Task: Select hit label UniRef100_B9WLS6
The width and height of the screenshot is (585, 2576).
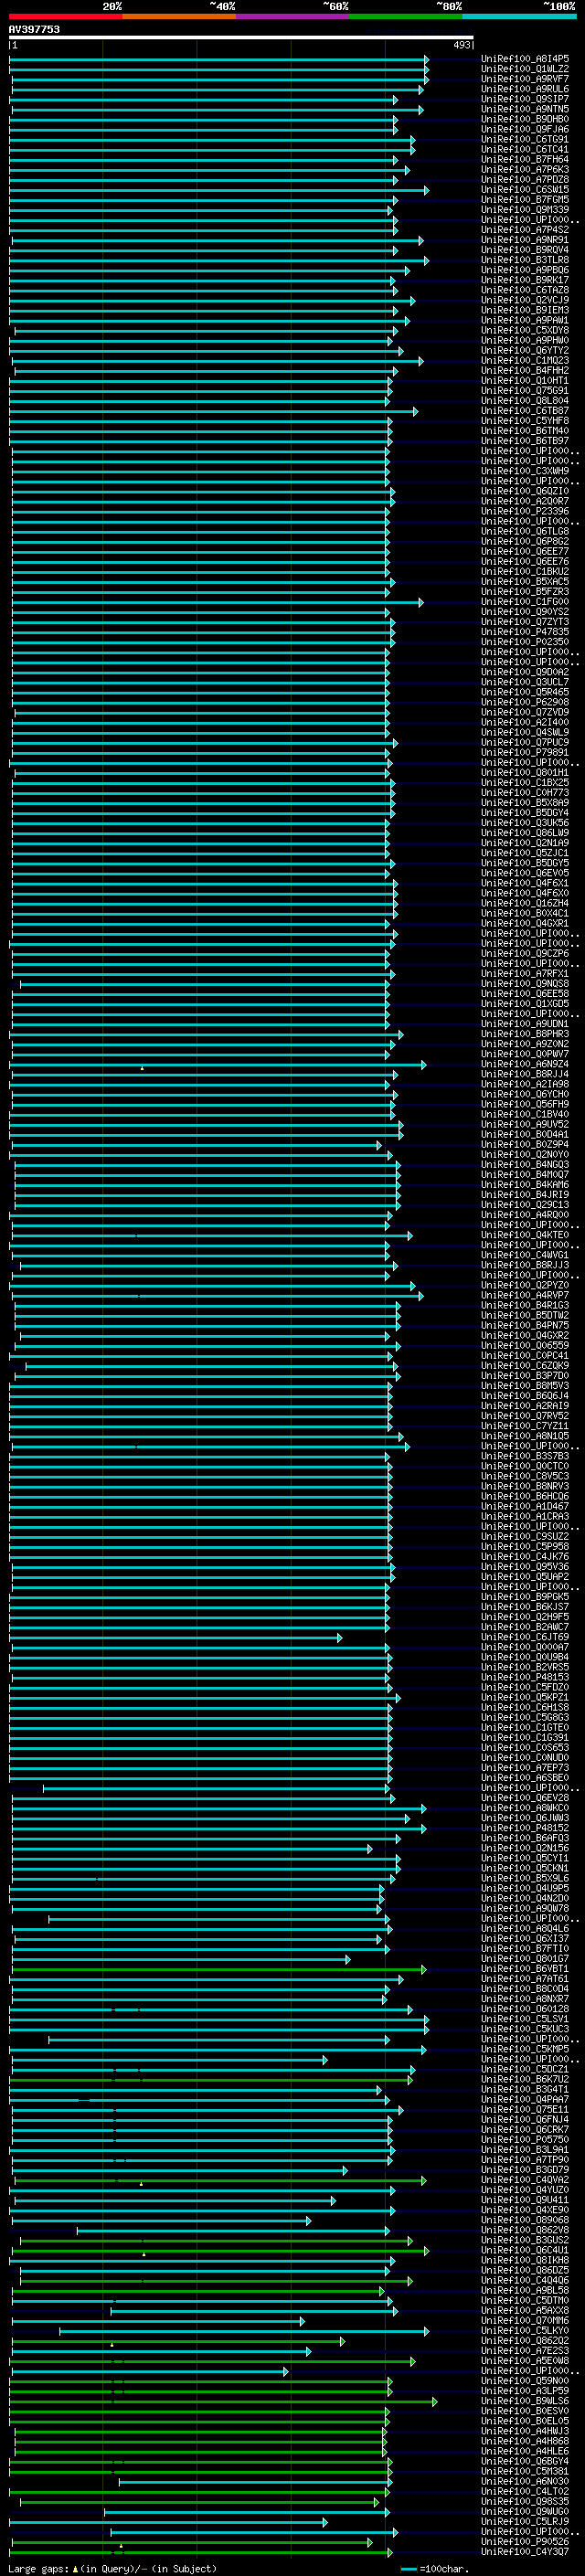Action: 525,2401
